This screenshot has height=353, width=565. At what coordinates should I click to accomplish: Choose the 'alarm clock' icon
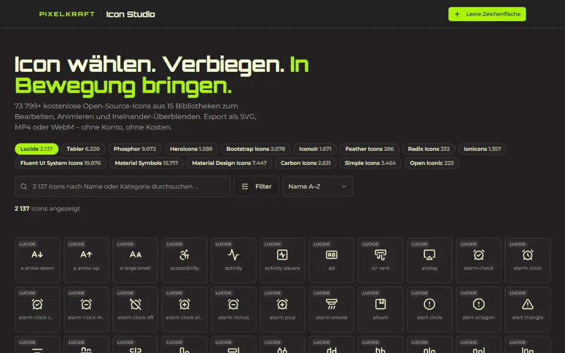coord(527,260)
